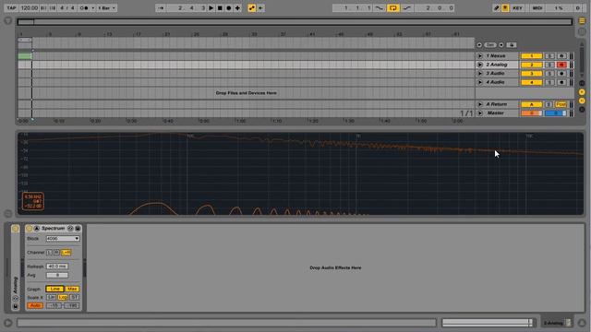This screenshot has height=332, width=591.
Task: Click the Refresh 40.0 ms field
Action: click(57, 267)
